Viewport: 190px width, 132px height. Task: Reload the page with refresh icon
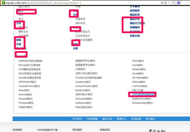pos(173,3)
